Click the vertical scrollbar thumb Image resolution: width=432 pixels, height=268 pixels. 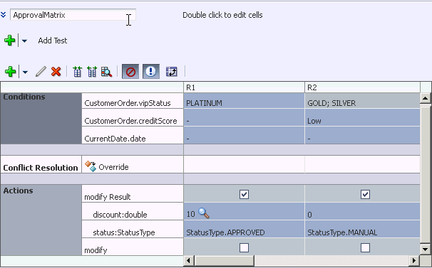click(x=425, y=174)
